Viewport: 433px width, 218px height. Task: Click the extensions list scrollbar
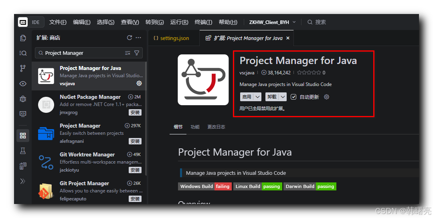click(146, 118)
